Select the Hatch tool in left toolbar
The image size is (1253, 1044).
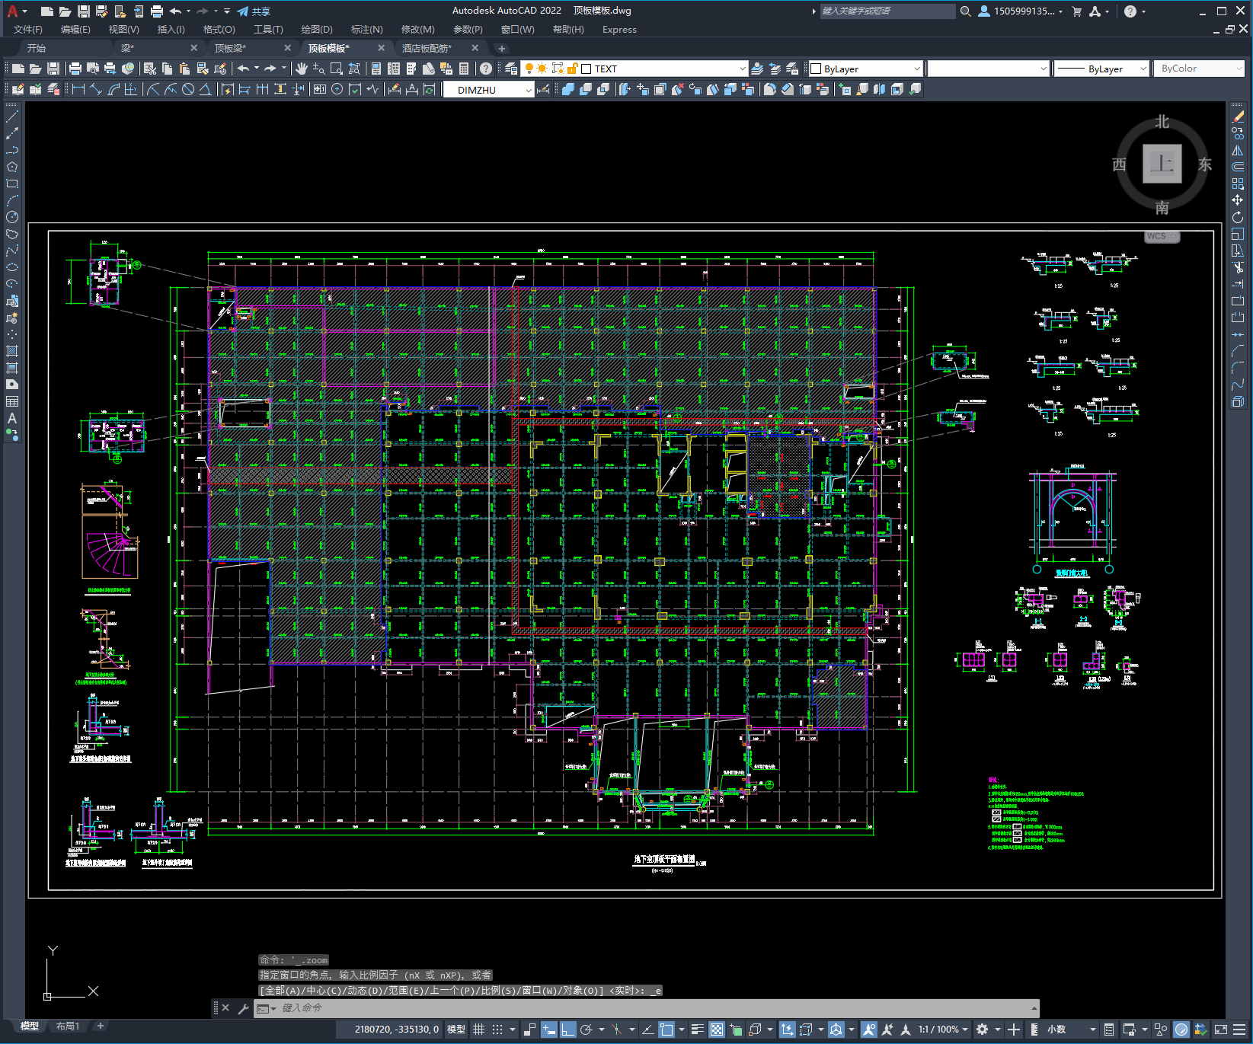12,351
